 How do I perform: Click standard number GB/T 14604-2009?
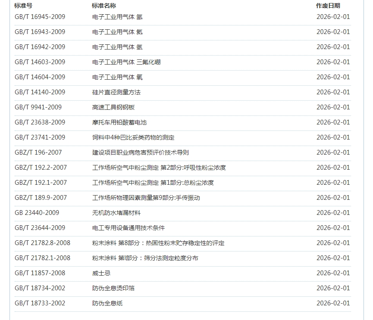point(40,77)
